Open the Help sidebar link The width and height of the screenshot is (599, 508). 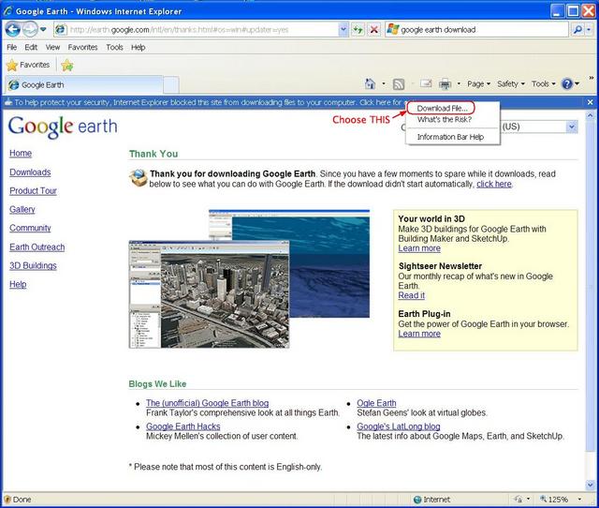point(18,285)
